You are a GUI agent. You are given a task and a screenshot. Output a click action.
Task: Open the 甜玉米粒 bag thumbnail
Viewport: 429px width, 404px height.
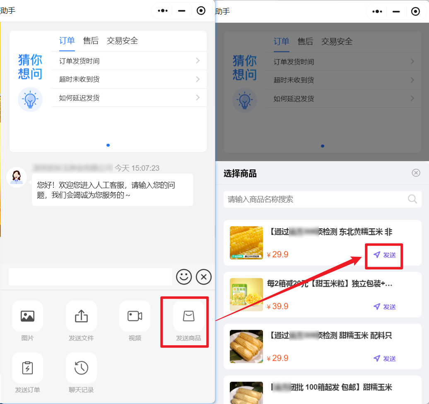(246, 295)
